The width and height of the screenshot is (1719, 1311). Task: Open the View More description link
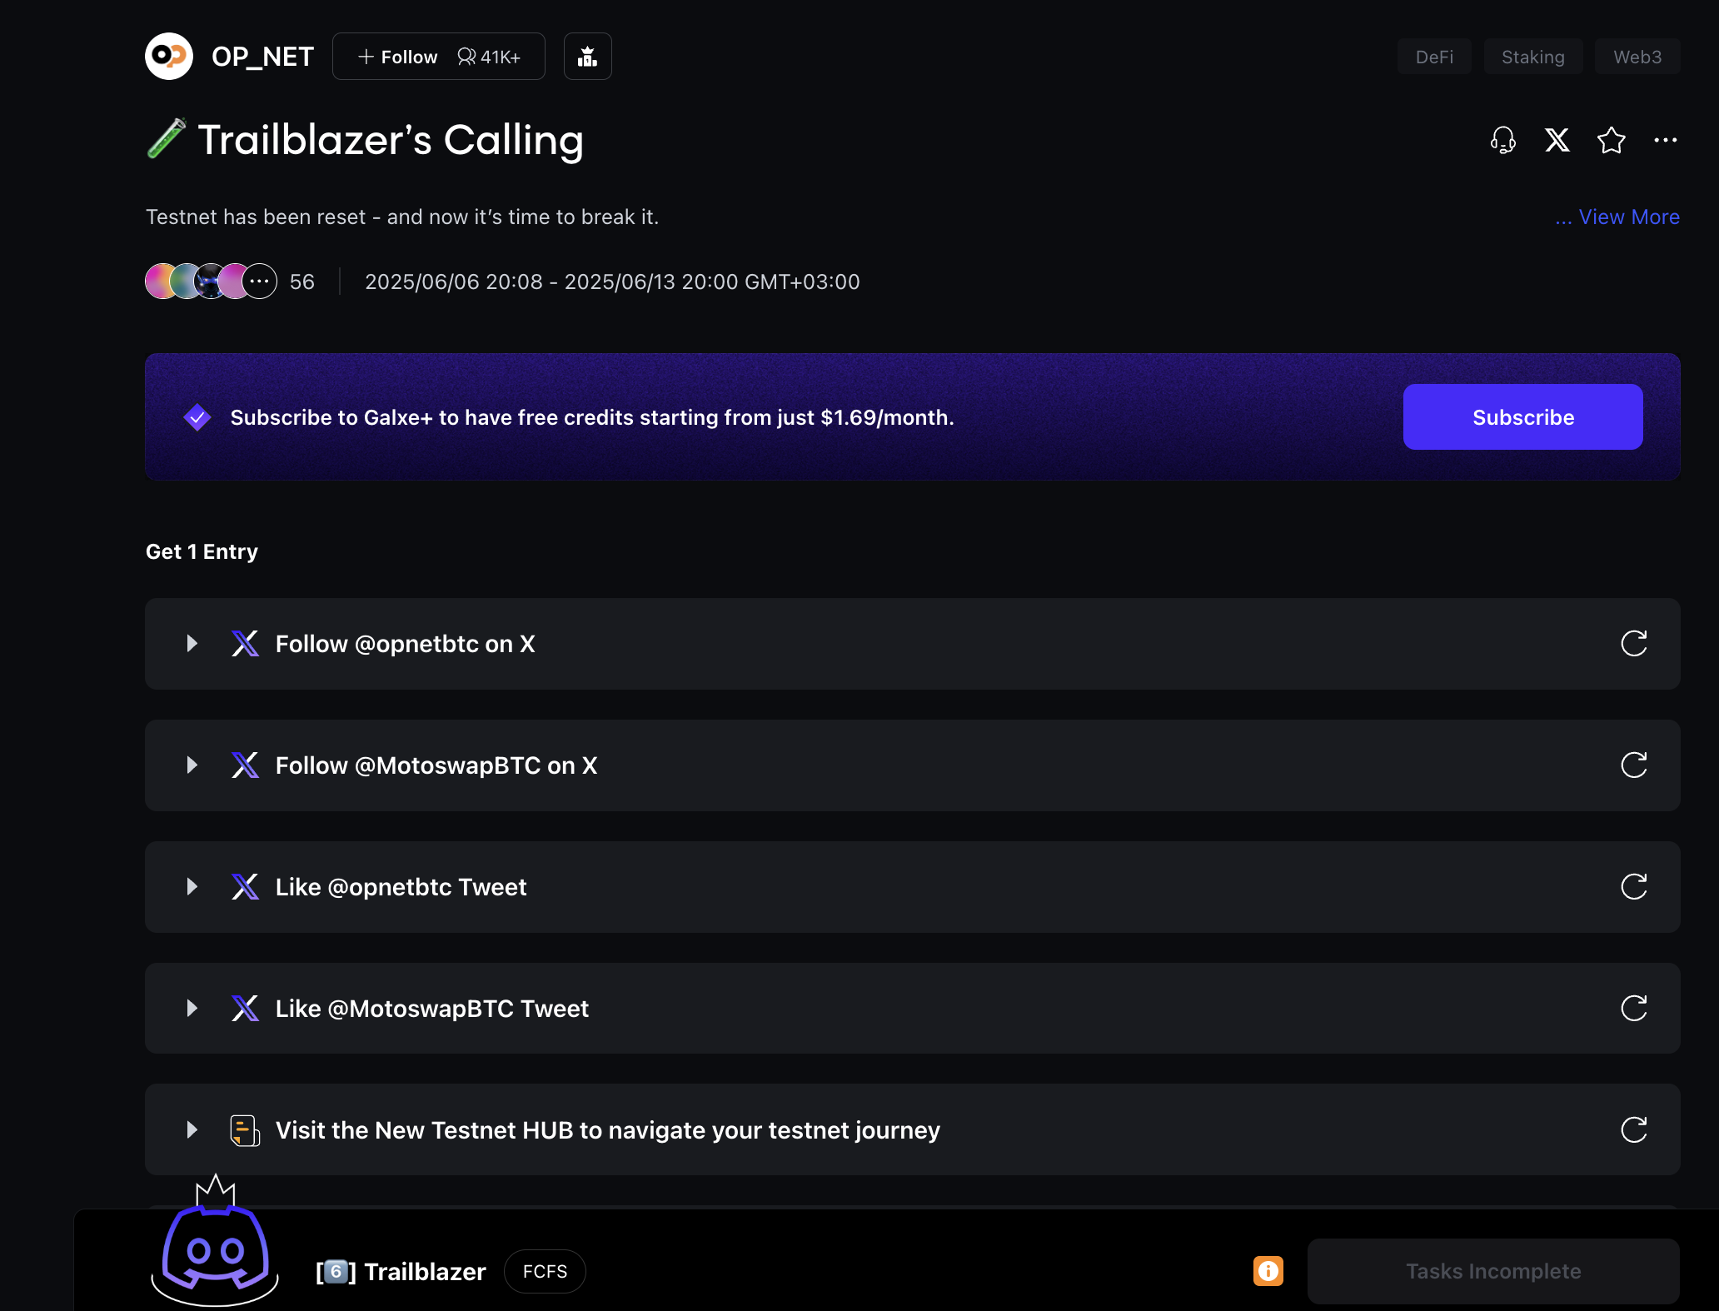pos(1617,217)
